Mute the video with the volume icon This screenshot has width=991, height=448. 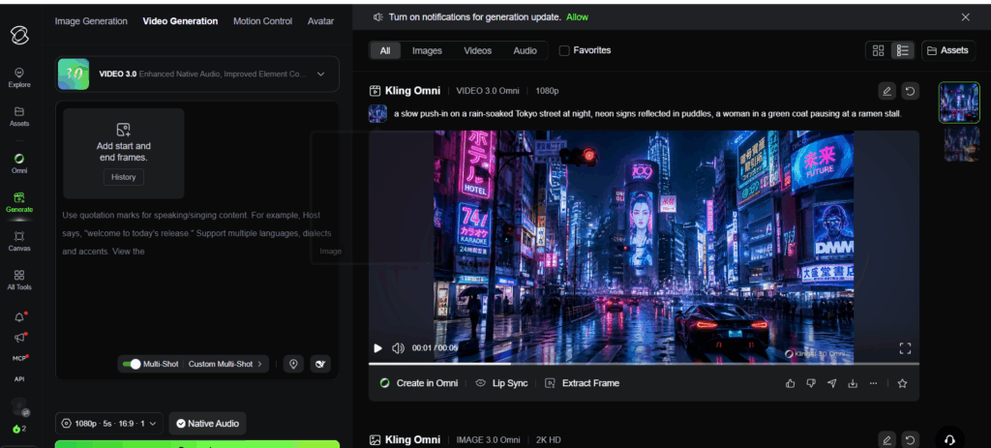398,348
